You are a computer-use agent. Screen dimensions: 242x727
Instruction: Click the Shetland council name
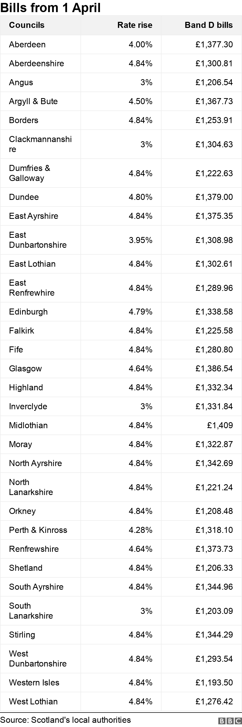(26, 568)
